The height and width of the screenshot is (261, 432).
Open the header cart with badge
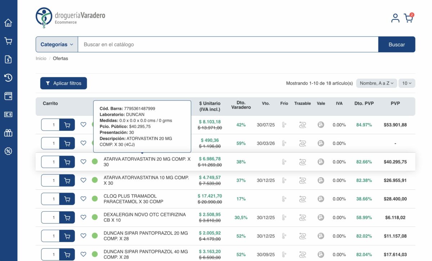(408, 18)
